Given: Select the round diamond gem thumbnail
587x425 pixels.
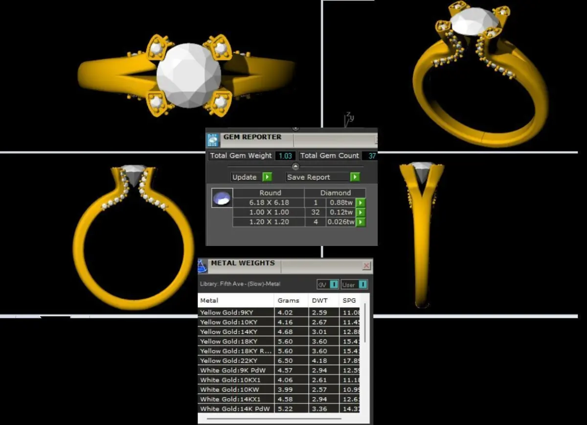Looking at the screenshot, I should tap(222, 198).
